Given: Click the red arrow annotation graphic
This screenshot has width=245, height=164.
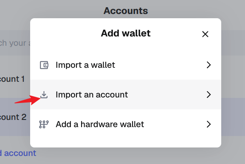Looking at the screenshot, I should click(x=28, y=100).
